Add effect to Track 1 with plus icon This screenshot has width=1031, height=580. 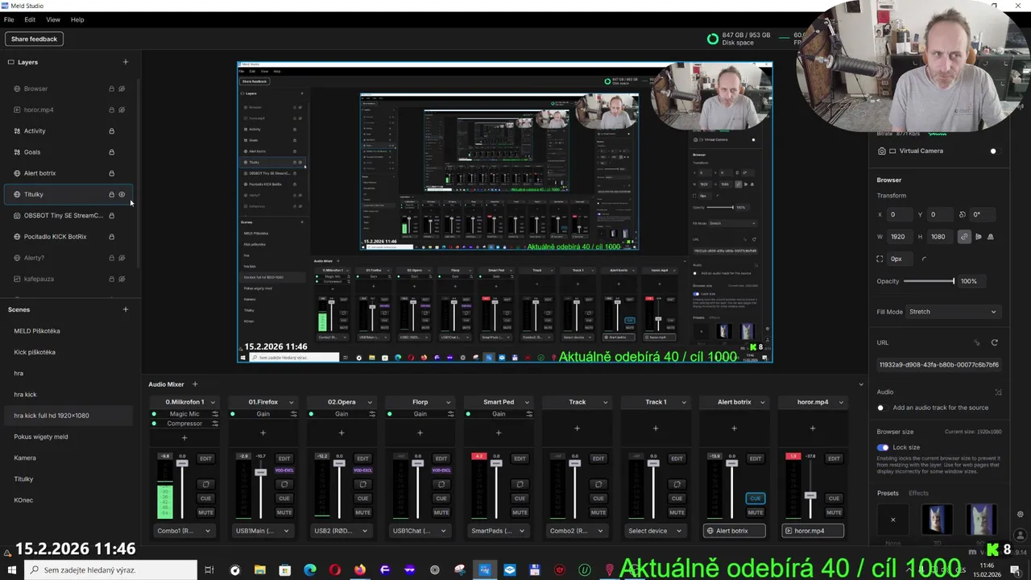(656, 429)
